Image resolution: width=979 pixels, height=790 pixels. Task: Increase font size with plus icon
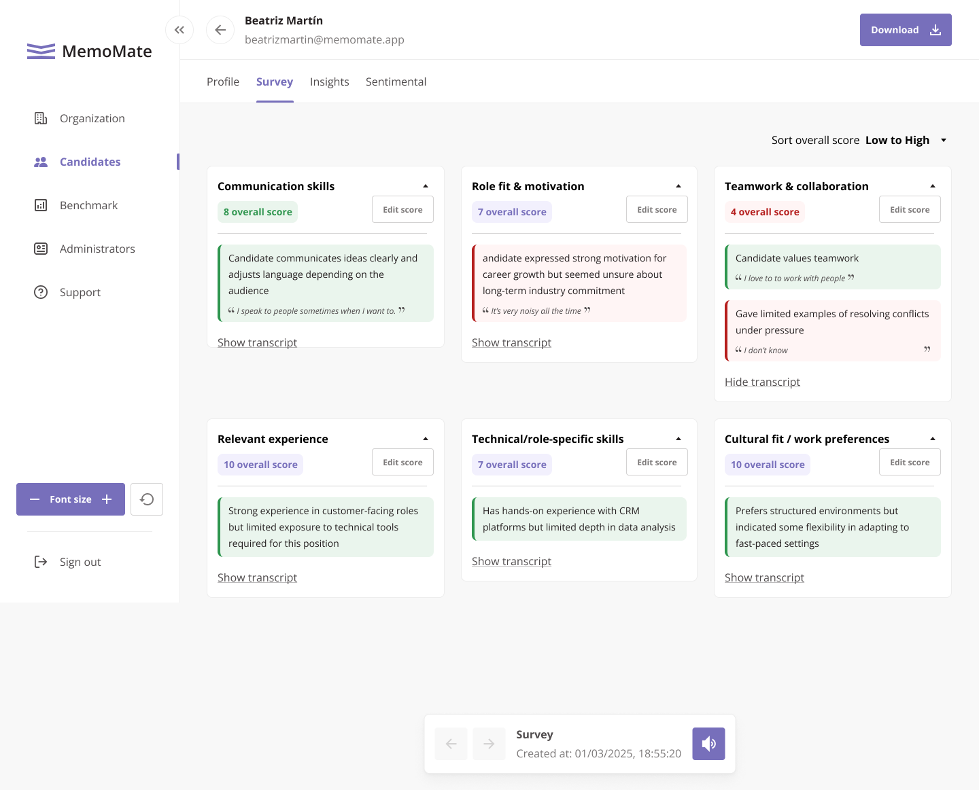tap(107, 499)
